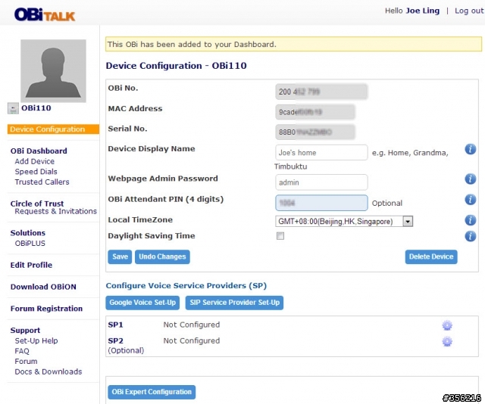Screen dimensions: 485x404
Task: Focus the OBi Attendant PIN field
Action: tap(321, 203)
